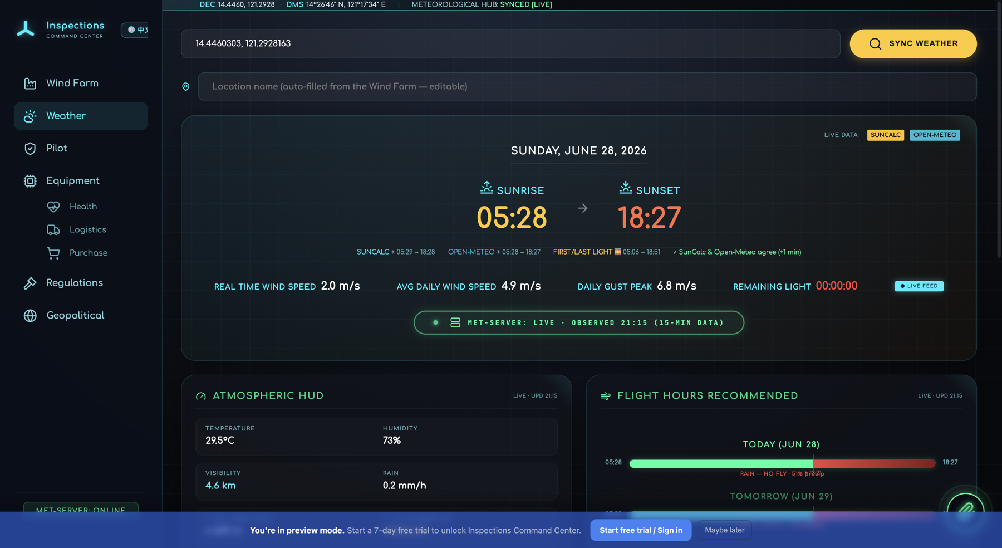Image resolution: width=1002 pixels, height=548 pixels.
Task: Open the Geopolitical globe icon
Action: [x=30, y=316]
